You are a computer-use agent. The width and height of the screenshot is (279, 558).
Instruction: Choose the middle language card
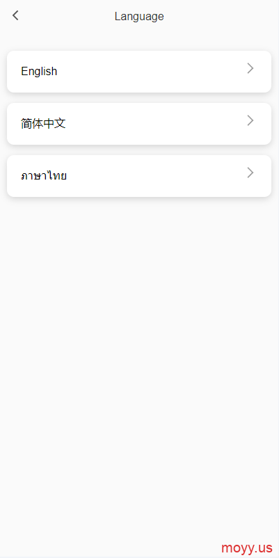pyautogui.click(x=139, y=124)
